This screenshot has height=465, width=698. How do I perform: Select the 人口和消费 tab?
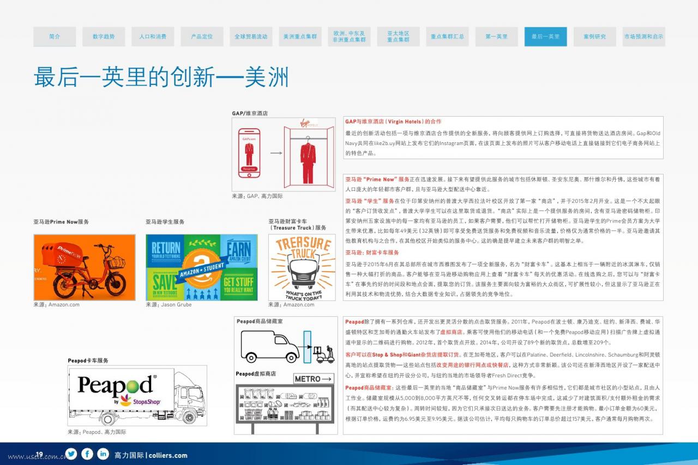pyautogui.click(x=153, y=37)
